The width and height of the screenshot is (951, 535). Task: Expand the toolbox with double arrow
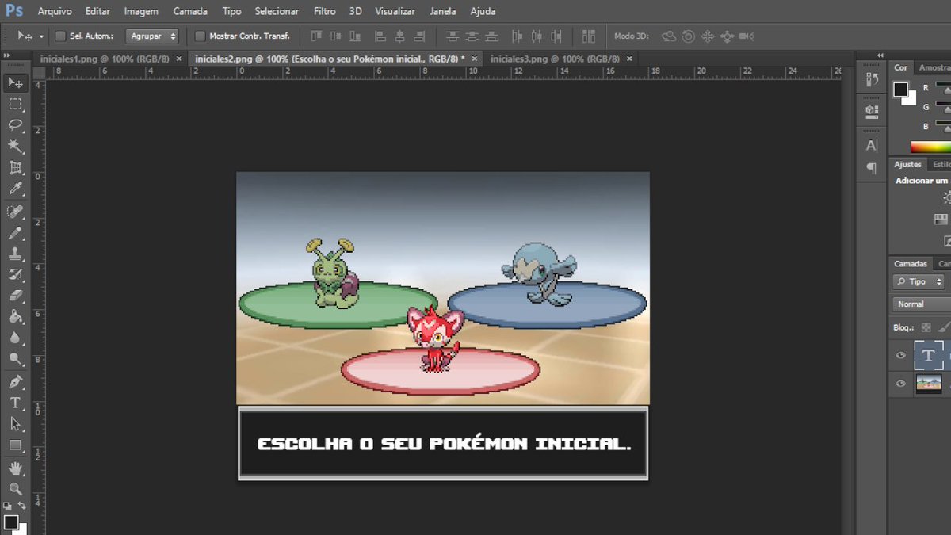click(x=6, y=55)
